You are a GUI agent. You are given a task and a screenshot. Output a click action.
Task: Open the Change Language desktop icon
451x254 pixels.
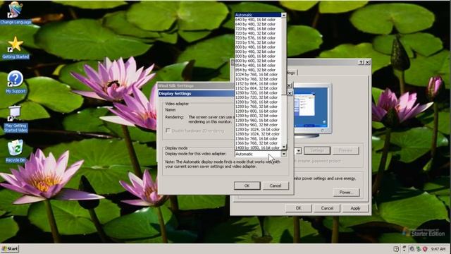[x=16, y=13]
